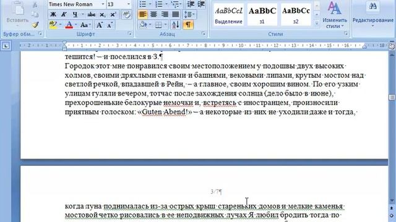The width and height of the screenshot is (396, 222).
Task: Open shading color dropdown arrow
Action: coord(150,25)
